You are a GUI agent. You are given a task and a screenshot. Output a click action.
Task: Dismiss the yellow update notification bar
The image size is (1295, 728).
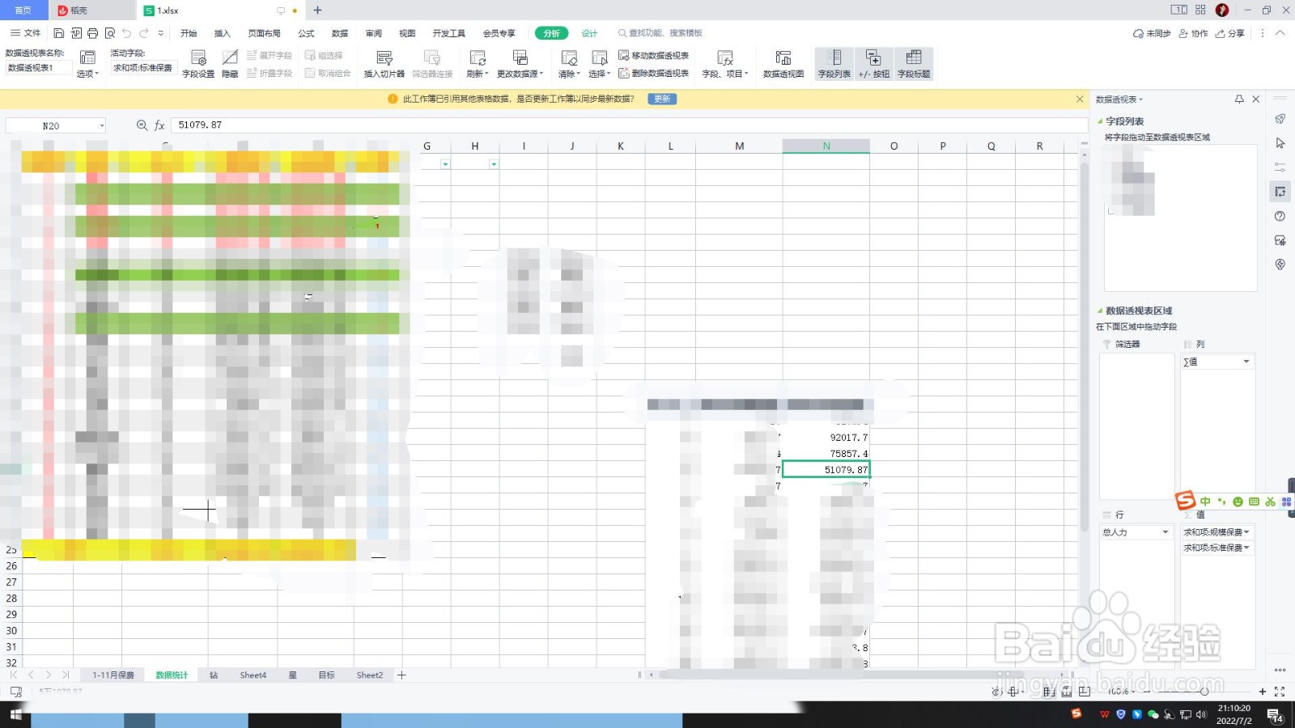tap(1080, 99)
